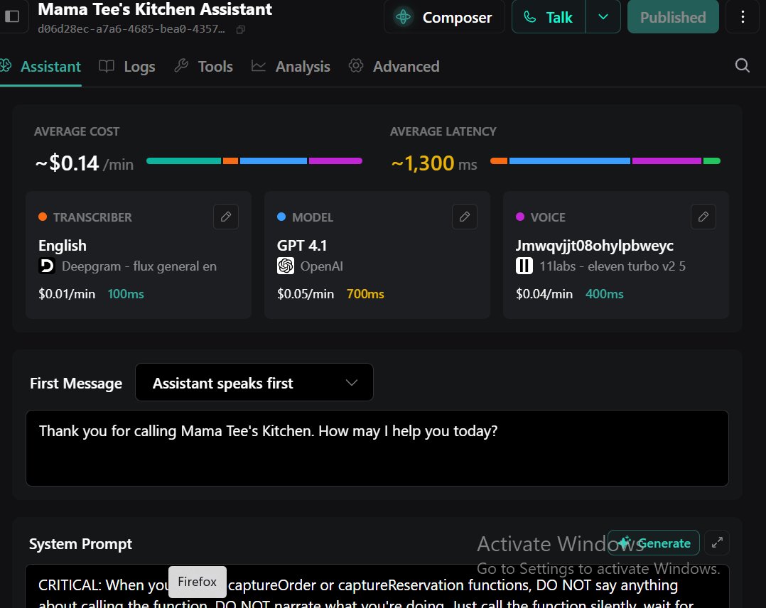The width and height of the screenshot is (766, 608).
Task: Expand the System Prompt editor
Action: [x=717, y=543]
